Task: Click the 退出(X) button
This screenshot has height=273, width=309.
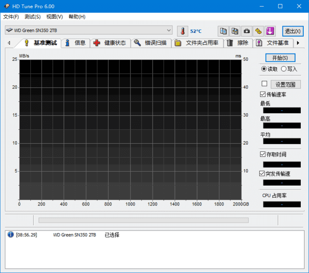Action: (293, 31)
